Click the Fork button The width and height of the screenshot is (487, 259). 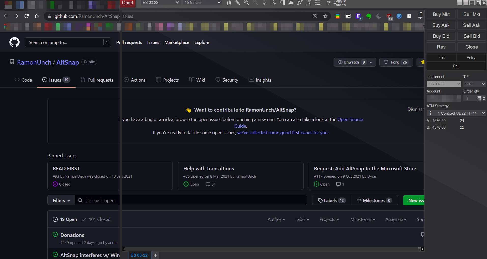[x=396, y=62]
